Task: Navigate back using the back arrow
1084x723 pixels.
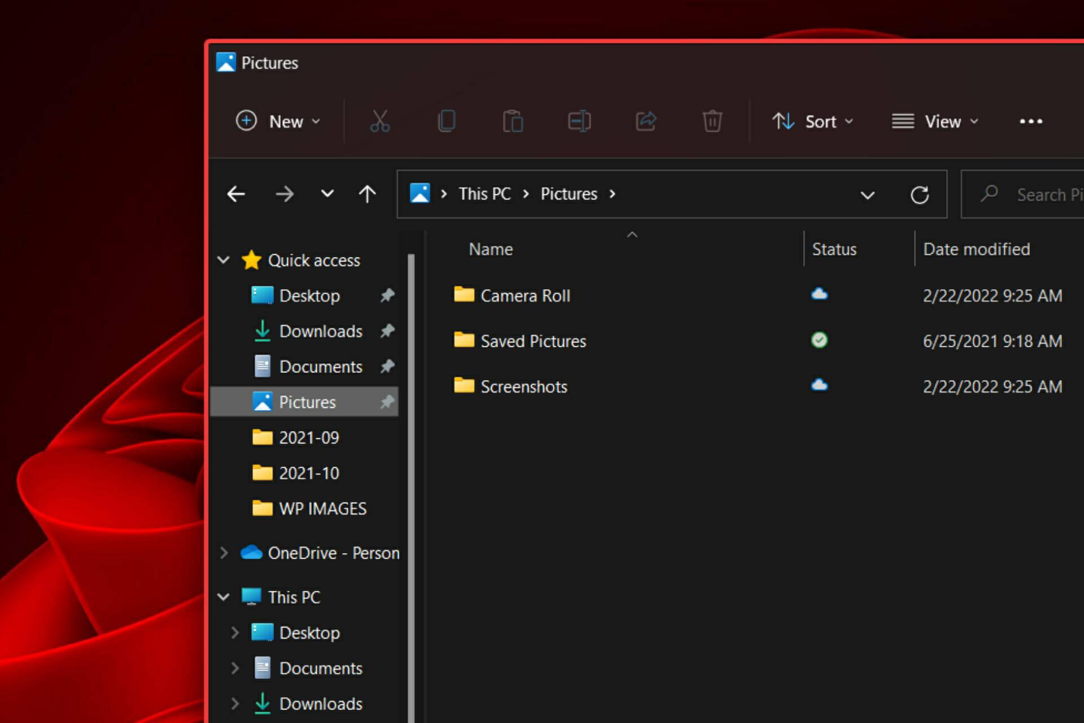Action: (x=235, y=194)
